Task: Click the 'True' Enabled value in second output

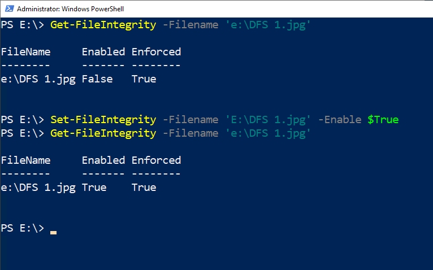Action: 94,188
